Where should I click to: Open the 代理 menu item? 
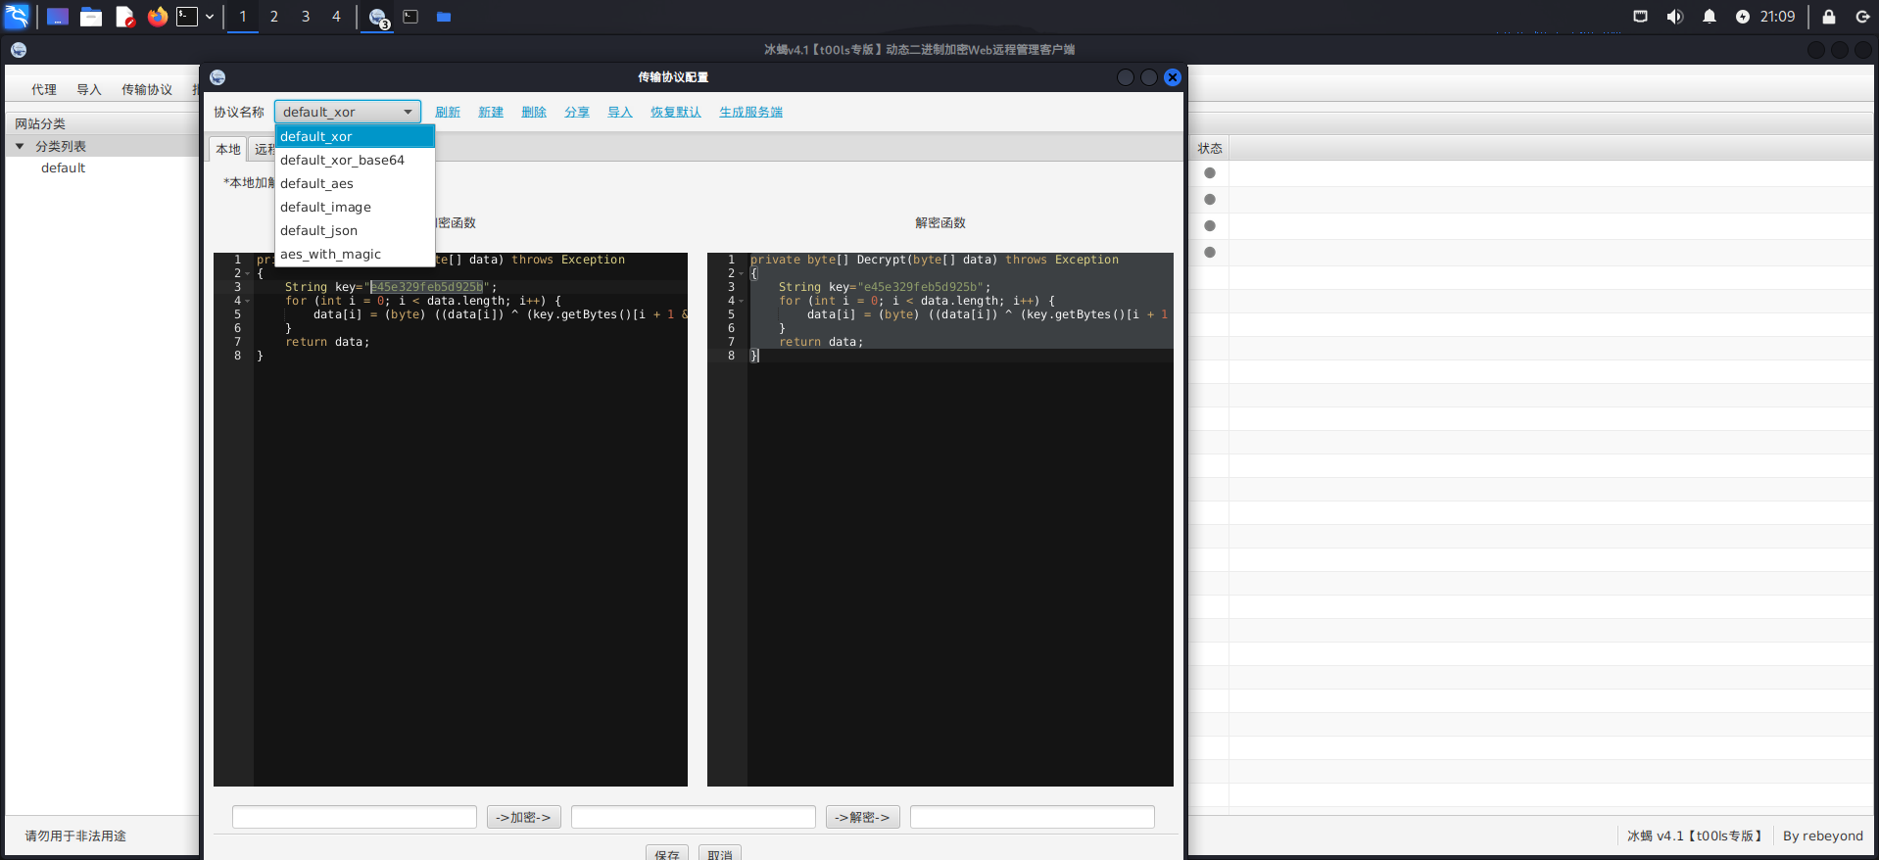tap(44, 90)
